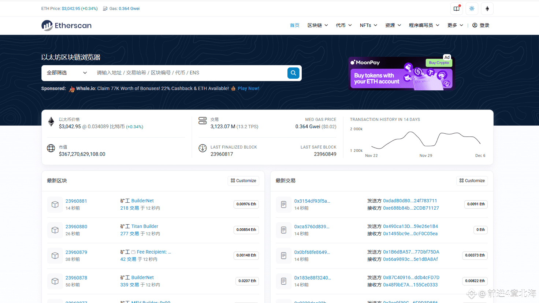The height and width of the screenshot is (303, 539).
Task: Select the 首页 navigation item
Action: click(x=294, y=25)
